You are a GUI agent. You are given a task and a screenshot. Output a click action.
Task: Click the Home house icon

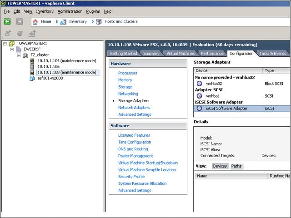35,22
